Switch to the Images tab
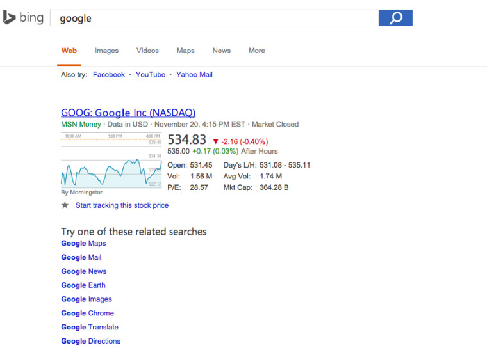This screenshot has height=348, width=487. pos(106,51)
